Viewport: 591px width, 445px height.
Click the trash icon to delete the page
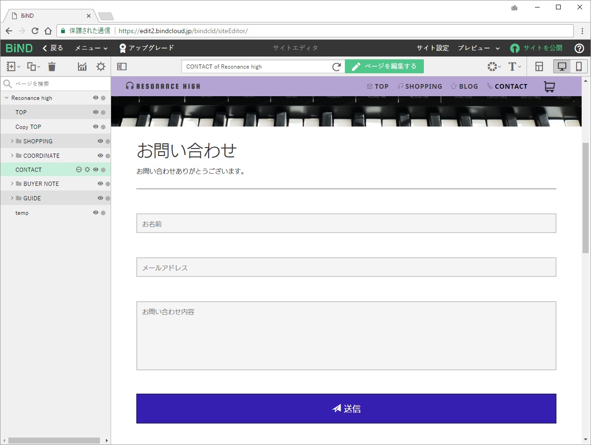coord(52,66)
